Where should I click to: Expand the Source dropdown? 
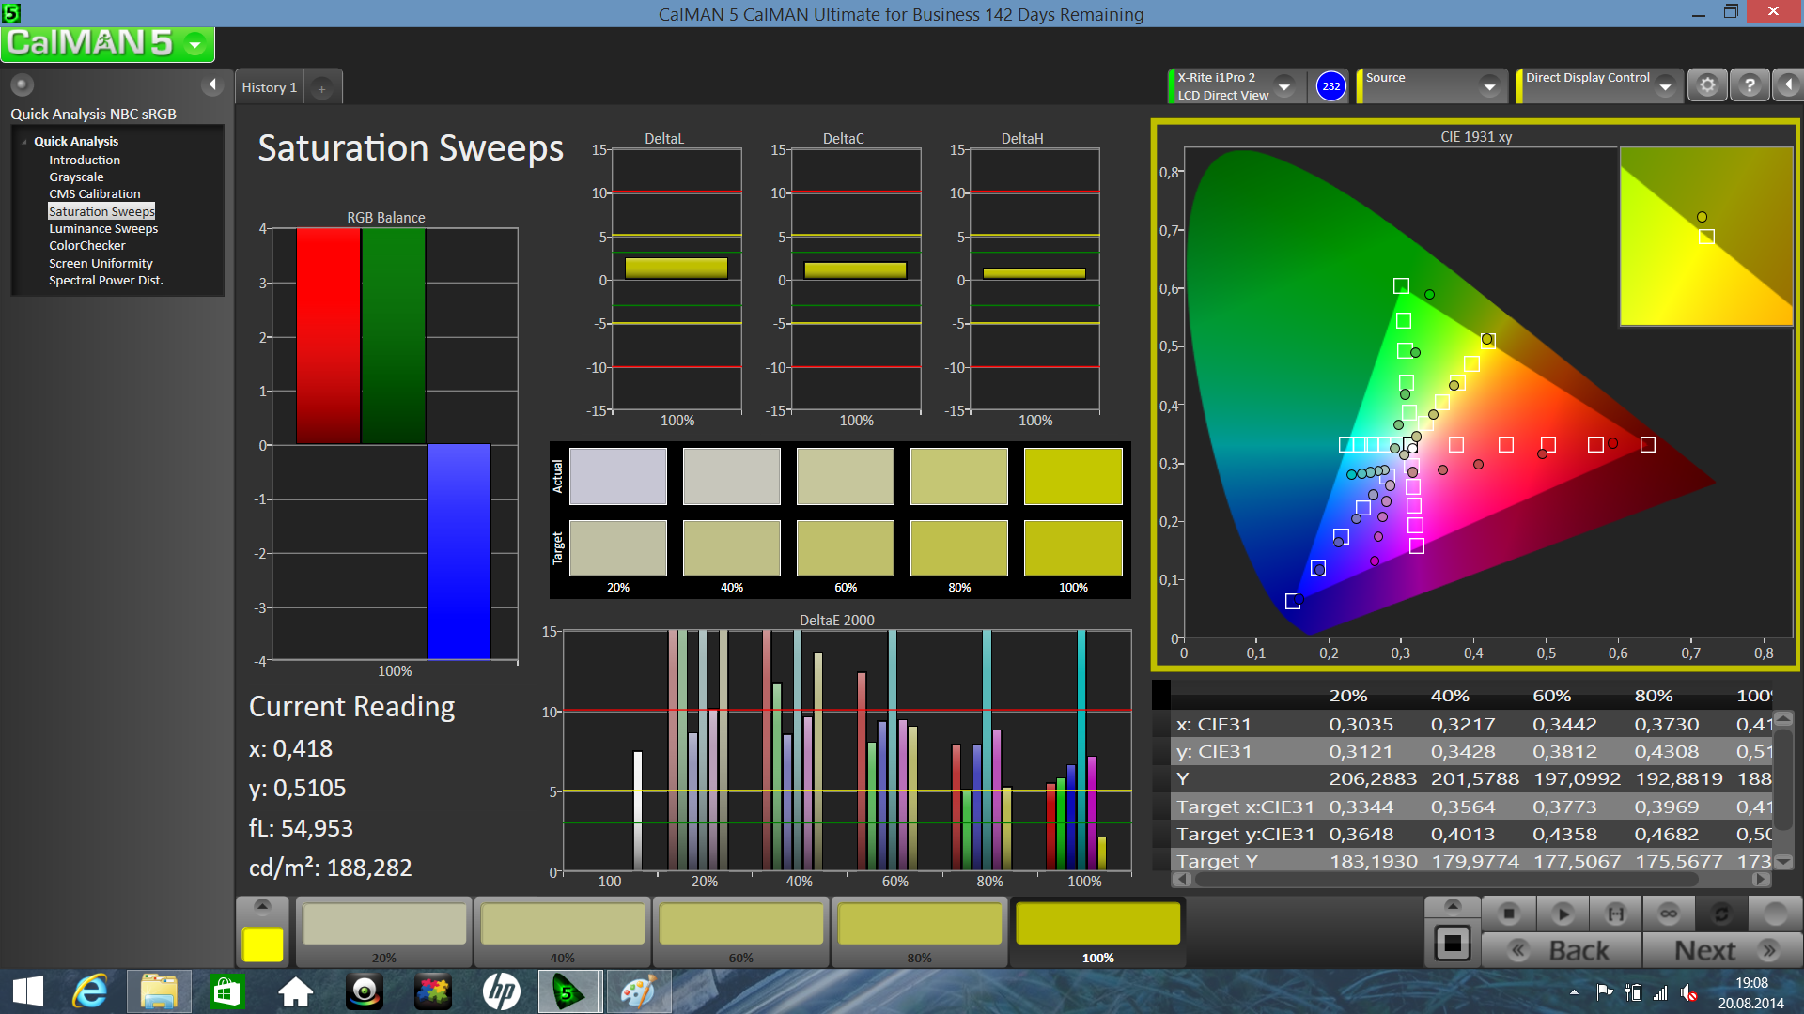(x=1488, y=86)
